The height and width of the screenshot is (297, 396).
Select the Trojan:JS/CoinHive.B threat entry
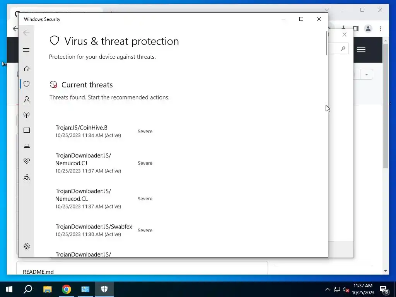104,131
